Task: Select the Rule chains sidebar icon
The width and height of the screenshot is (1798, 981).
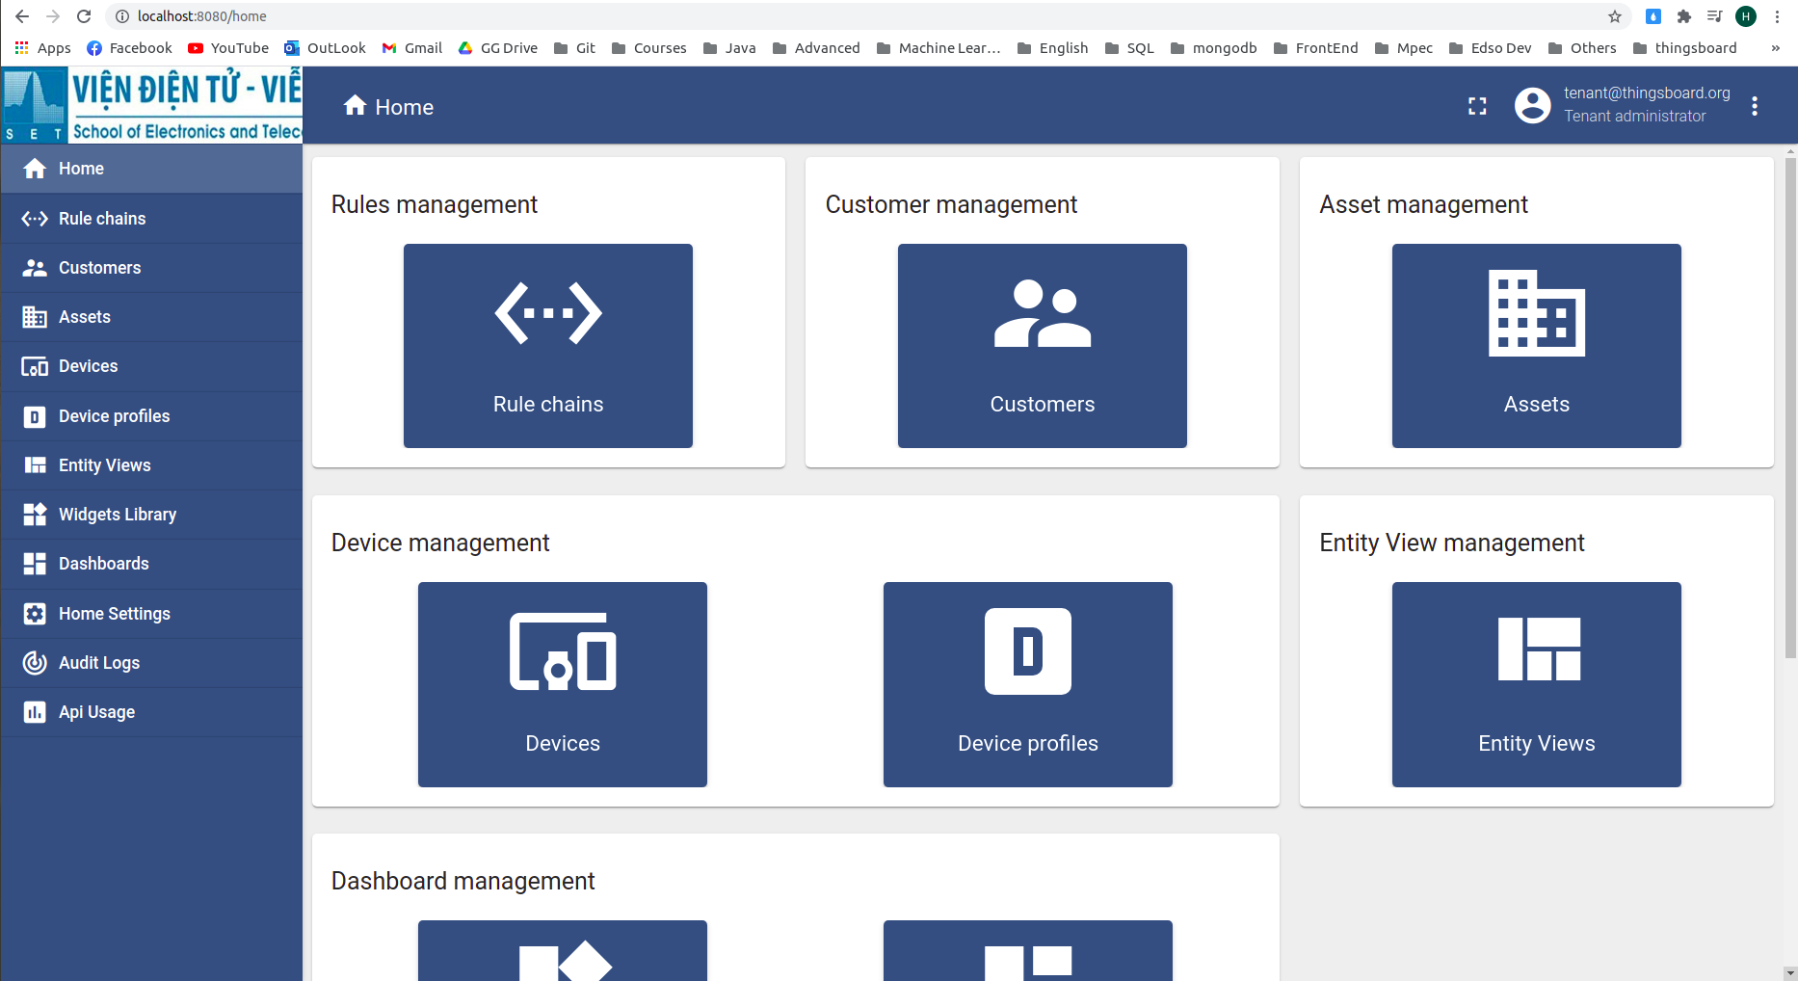Action: tap(35, 219)
